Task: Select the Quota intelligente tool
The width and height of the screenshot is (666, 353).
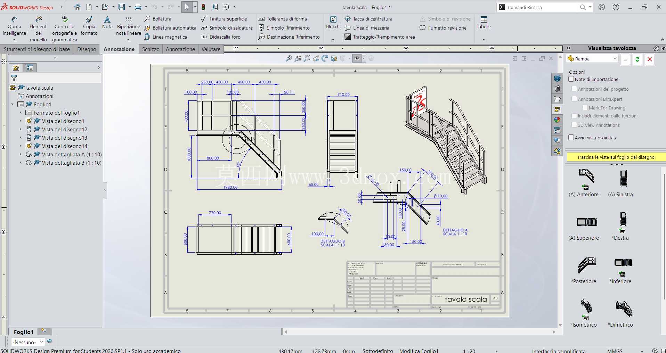Action: tap(14, 26)
